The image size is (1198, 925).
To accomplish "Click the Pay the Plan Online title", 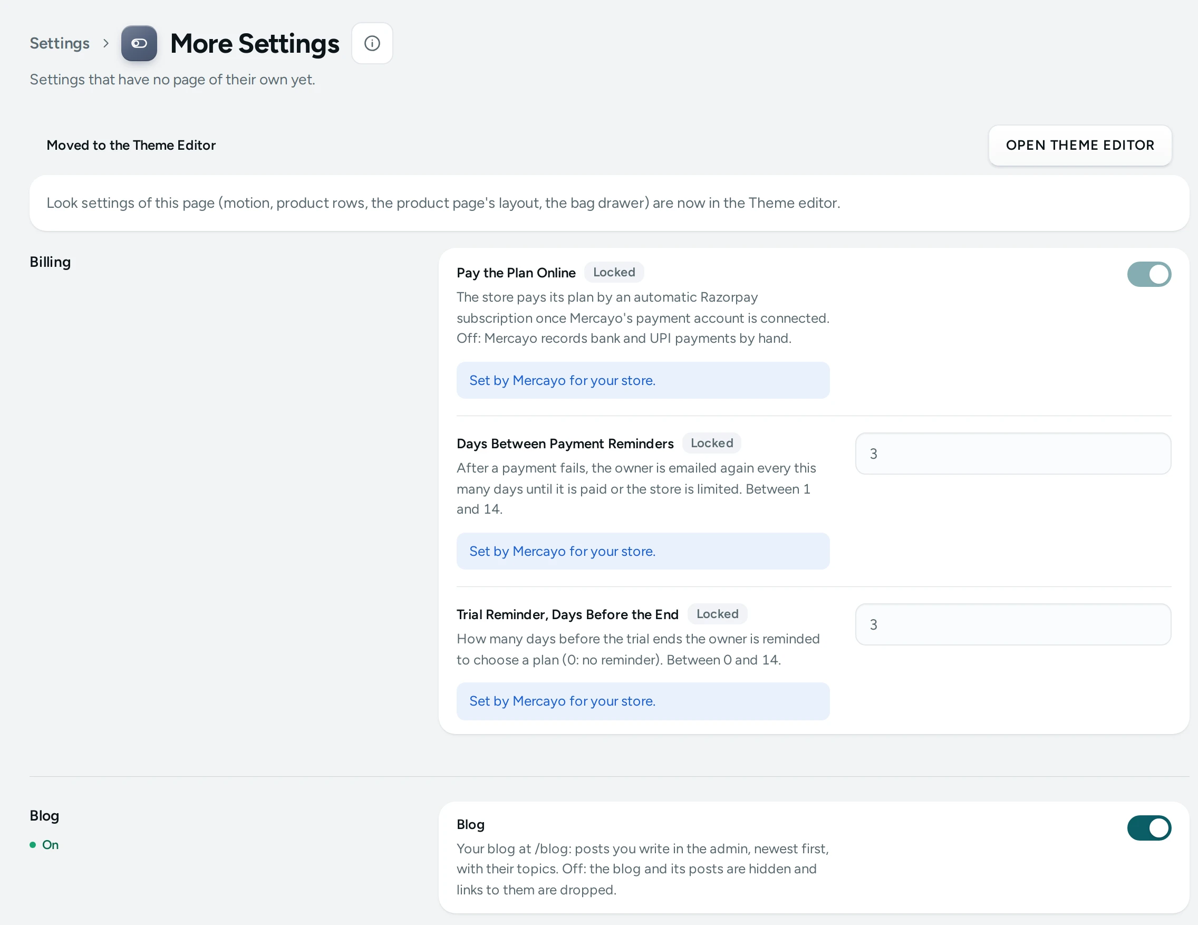I will coord(516,273).
